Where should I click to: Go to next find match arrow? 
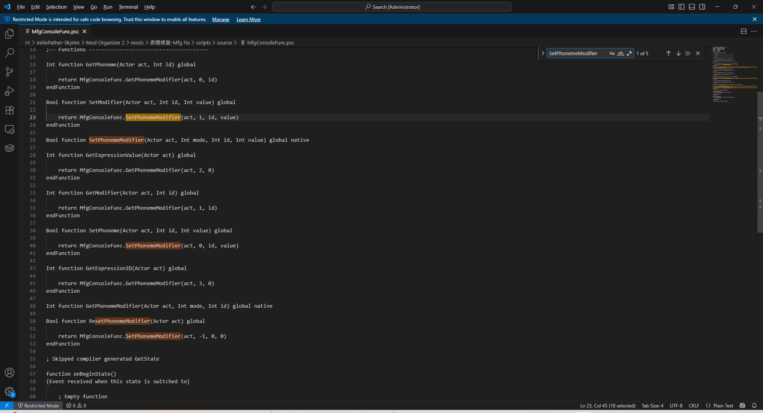click(678, 53)
